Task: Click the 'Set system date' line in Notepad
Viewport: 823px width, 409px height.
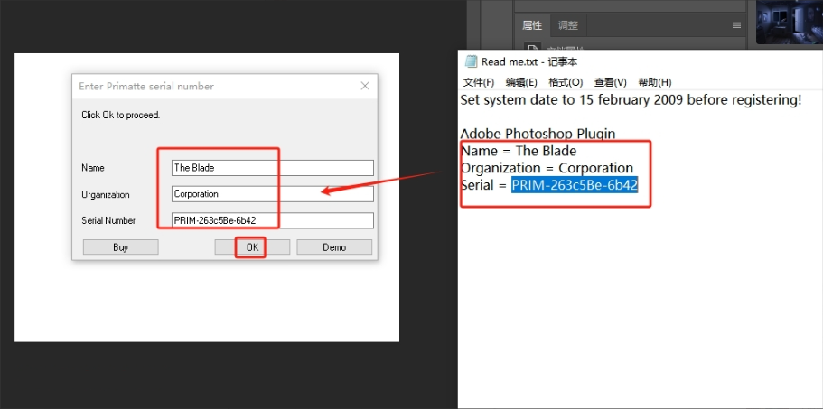Action: pyautogui.click(x=631, y=99)
